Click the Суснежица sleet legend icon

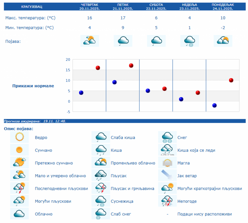pos(101,201)
